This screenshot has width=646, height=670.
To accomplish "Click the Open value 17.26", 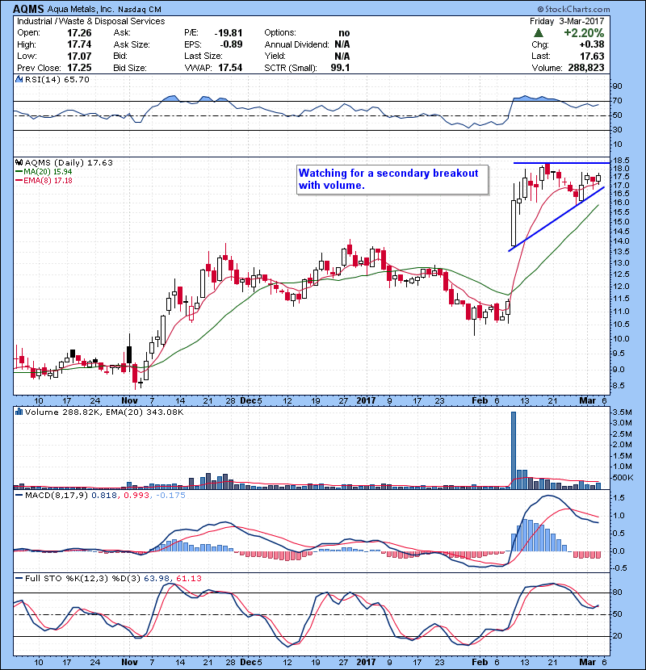I will tap(79, 33).
